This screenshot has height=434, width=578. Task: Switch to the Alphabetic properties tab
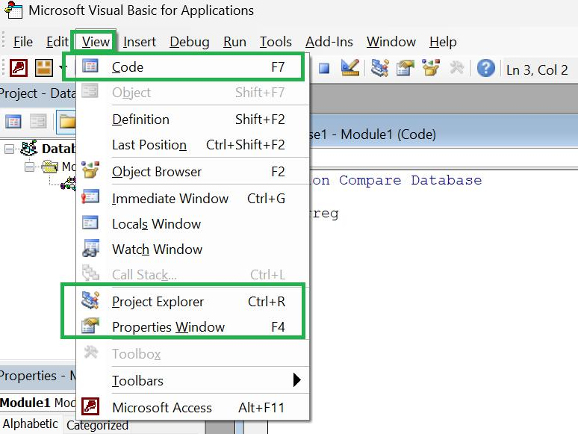pyautogui.click(x=31, y=424)
